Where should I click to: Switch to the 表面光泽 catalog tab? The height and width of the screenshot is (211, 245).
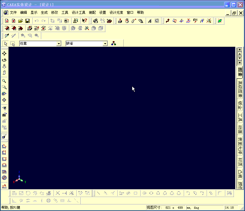[240, 146]
